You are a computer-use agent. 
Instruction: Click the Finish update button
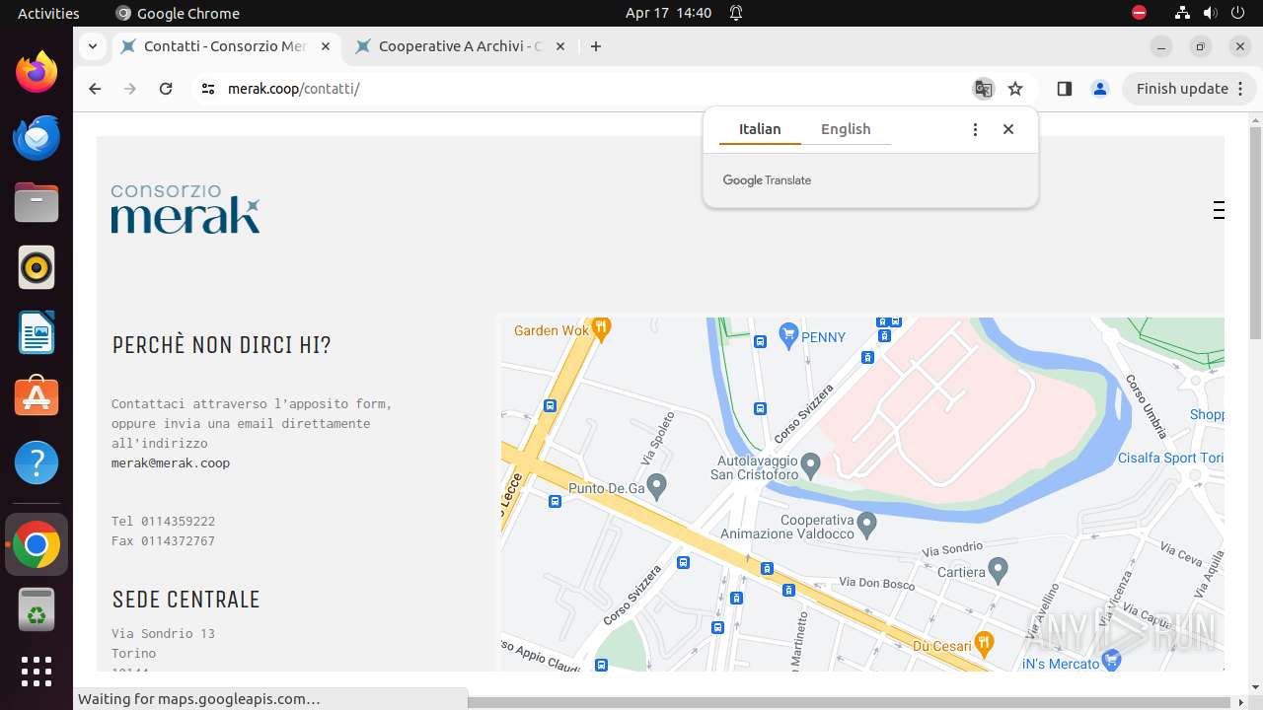1189,89
